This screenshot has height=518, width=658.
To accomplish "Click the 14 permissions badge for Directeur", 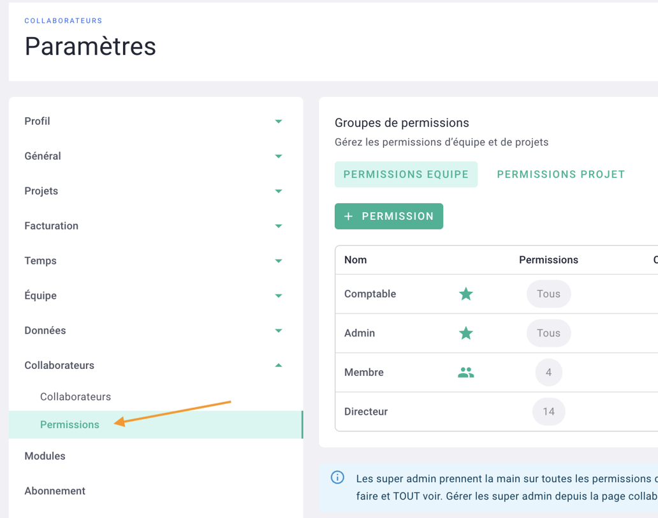I will pos(548,412).
